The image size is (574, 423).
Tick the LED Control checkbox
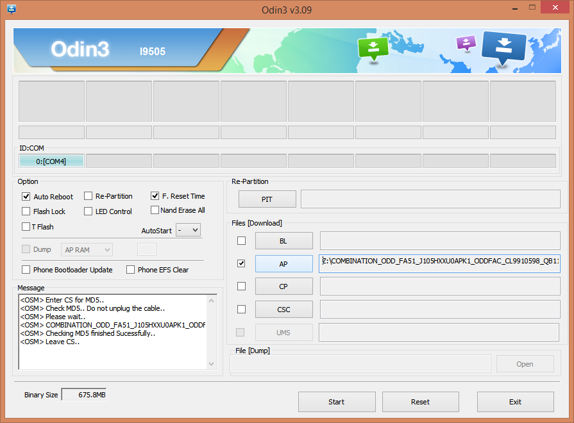(x=89, y=211)
